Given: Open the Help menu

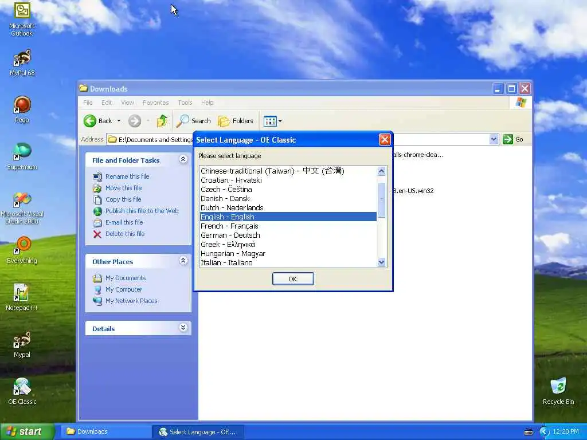Looking at the screenshot, I should pos(207,103).
